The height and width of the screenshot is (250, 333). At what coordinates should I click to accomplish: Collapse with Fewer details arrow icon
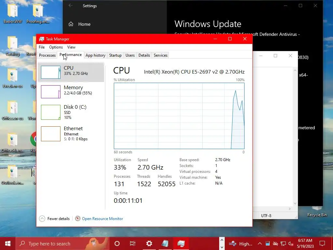pyautogui.click(x=42, y=218)
